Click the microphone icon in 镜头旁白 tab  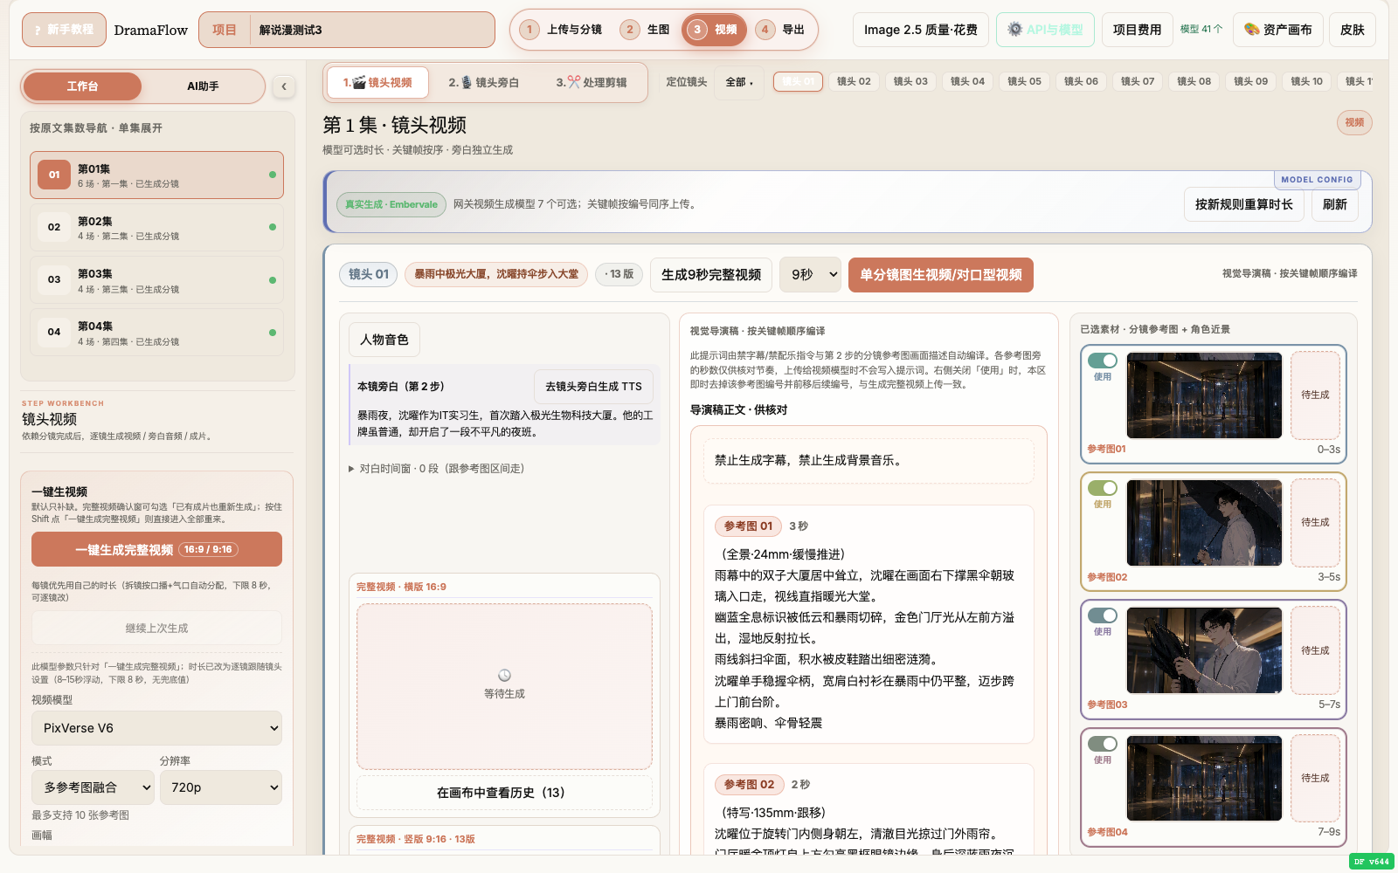click(x=467, y=82)
